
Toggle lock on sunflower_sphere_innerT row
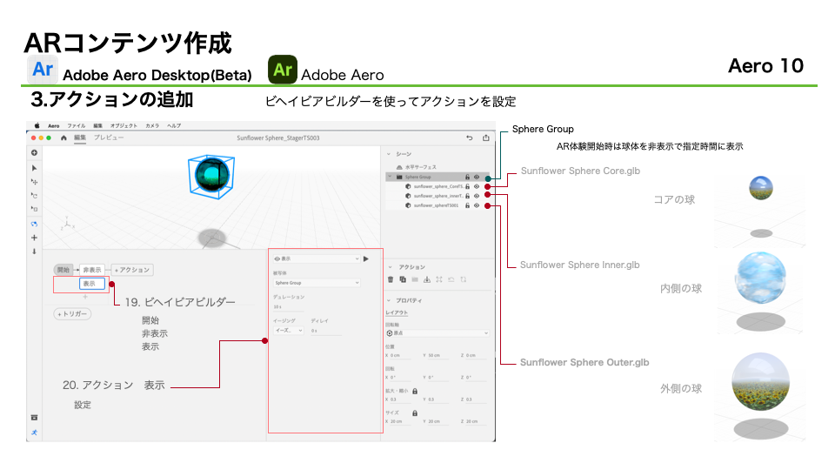click(468, 196)
